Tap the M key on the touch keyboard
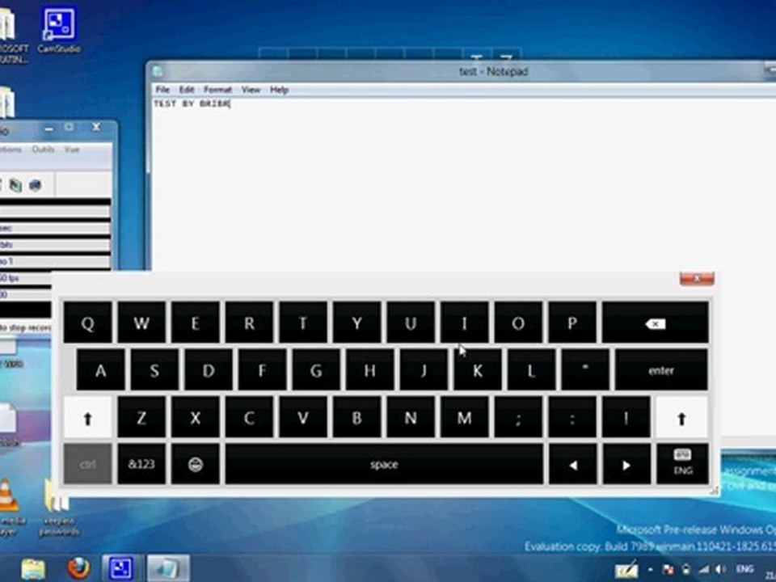 tap(464, 417)
